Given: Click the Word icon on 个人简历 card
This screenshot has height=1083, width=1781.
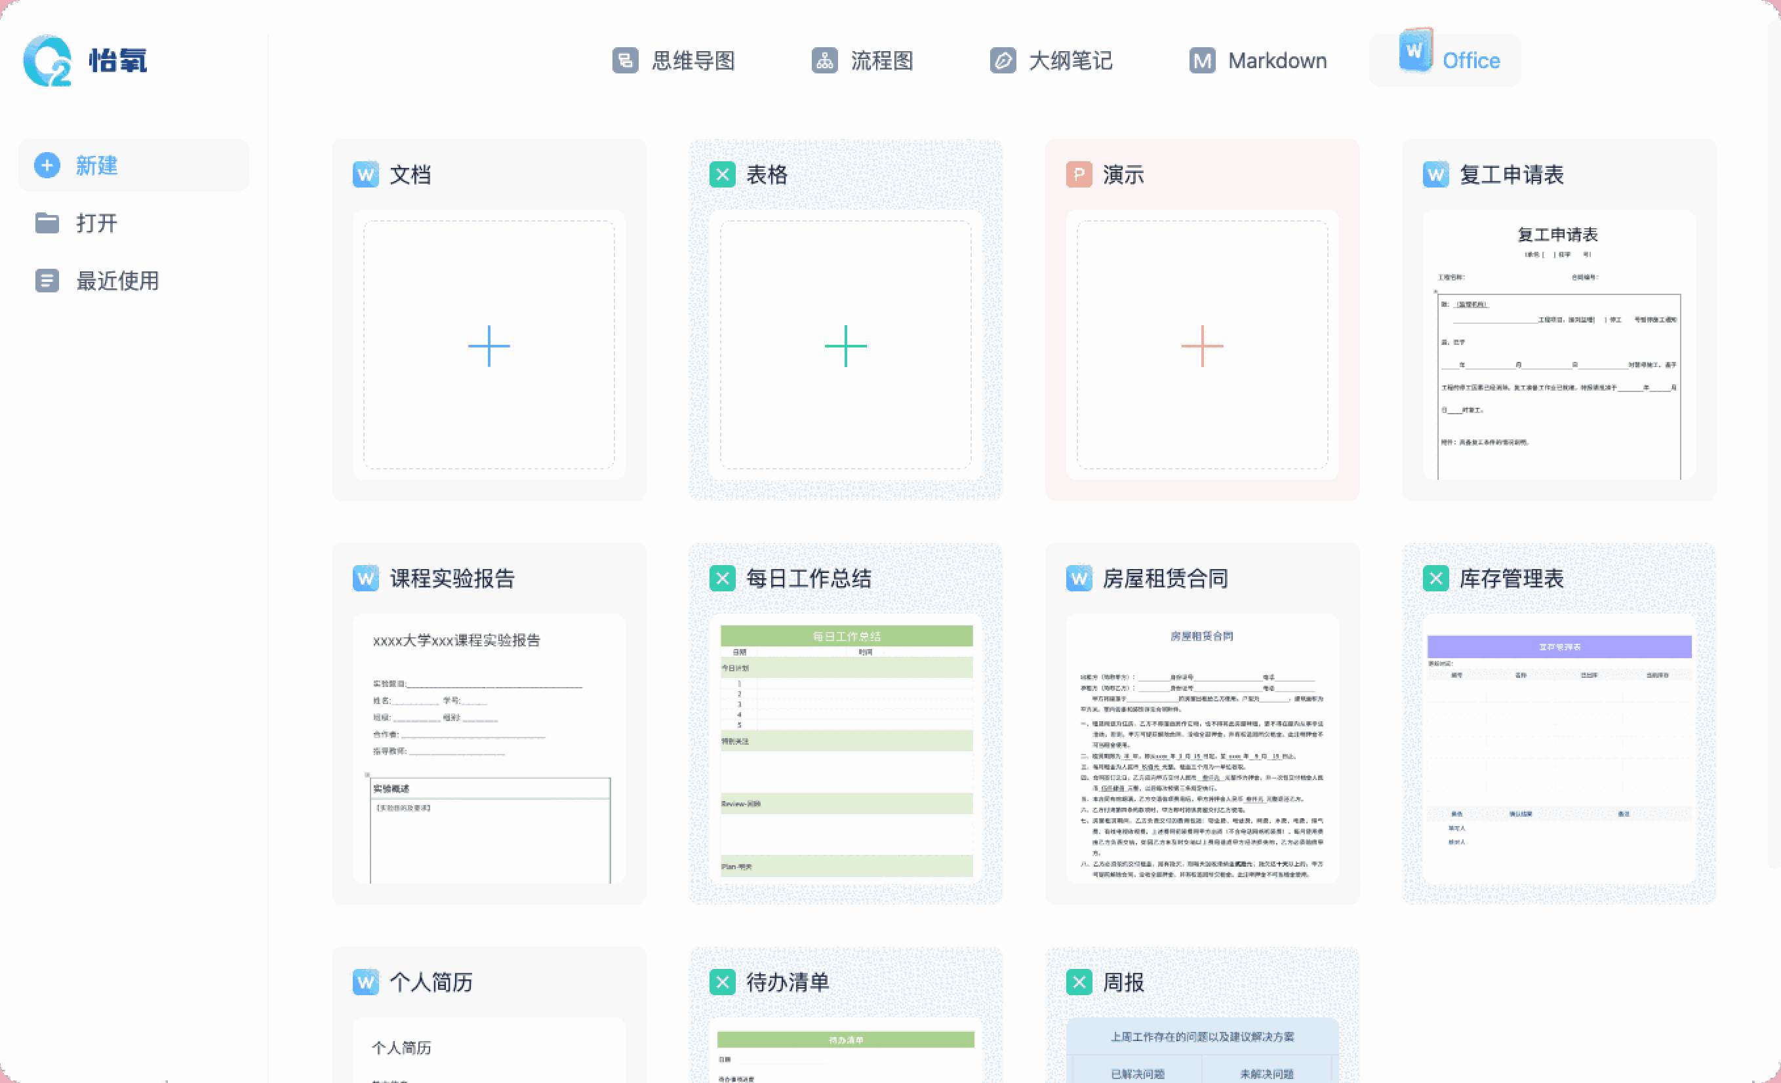Looking at the screenshot, I should point(365,983).
